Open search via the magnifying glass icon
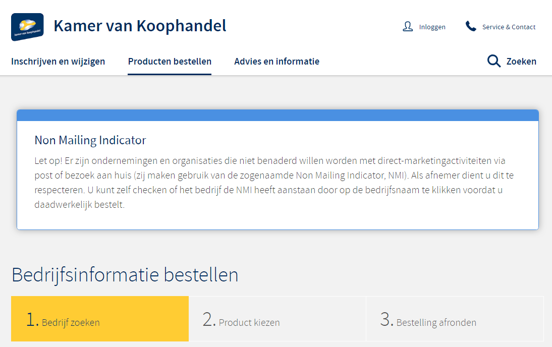This screenshot has height=347, width=552. (494, 62)
